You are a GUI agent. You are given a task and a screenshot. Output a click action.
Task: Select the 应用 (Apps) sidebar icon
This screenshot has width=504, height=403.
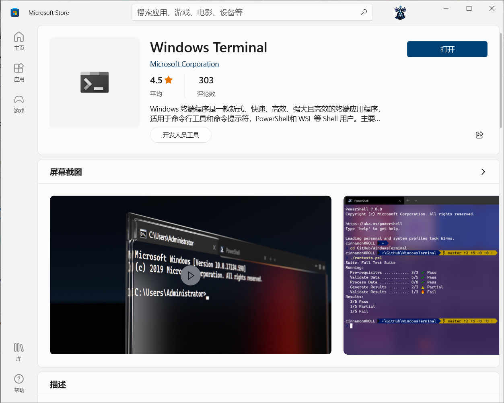point(19,72)
